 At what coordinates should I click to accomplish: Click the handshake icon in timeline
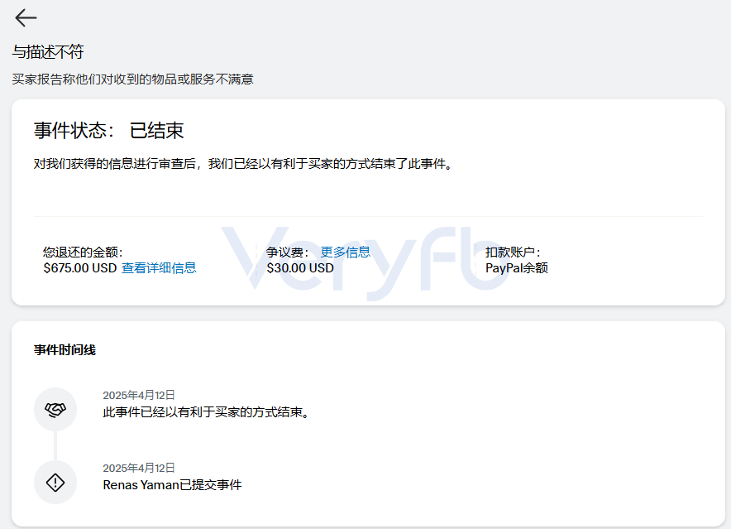(55, 410)
